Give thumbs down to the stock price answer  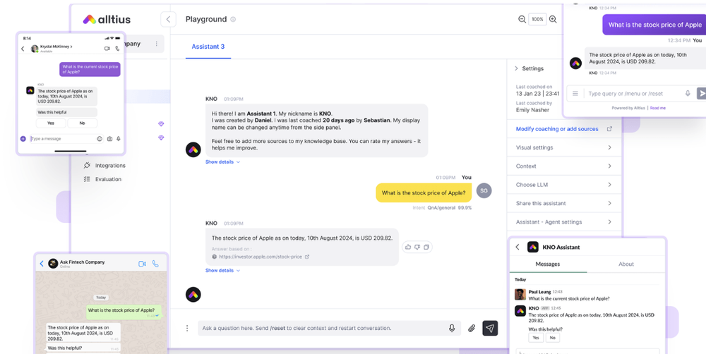(x=417, y=247)
